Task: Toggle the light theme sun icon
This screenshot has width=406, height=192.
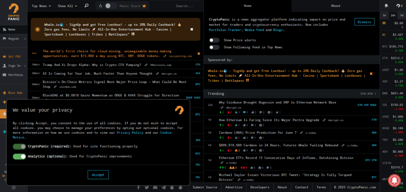Action: tap(13, 188)
